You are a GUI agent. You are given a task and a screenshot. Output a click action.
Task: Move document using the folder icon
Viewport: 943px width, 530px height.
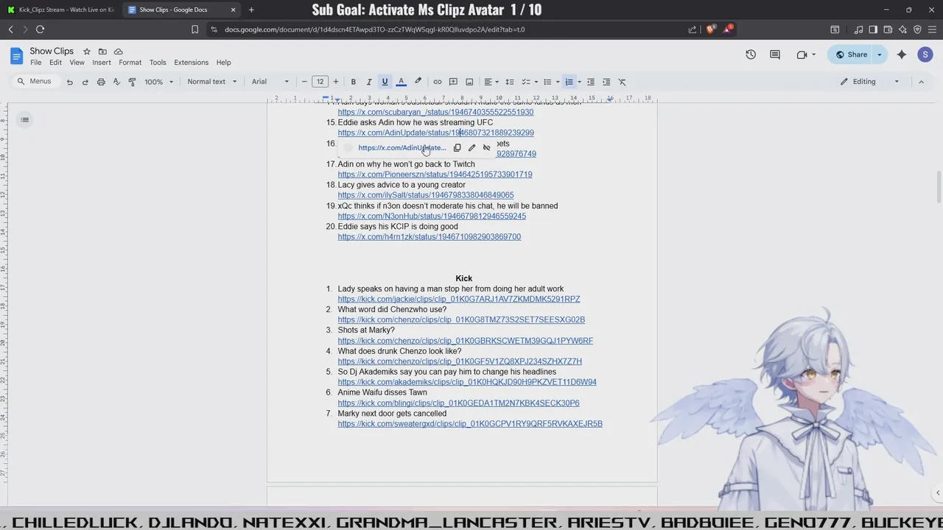click(102, 52)
